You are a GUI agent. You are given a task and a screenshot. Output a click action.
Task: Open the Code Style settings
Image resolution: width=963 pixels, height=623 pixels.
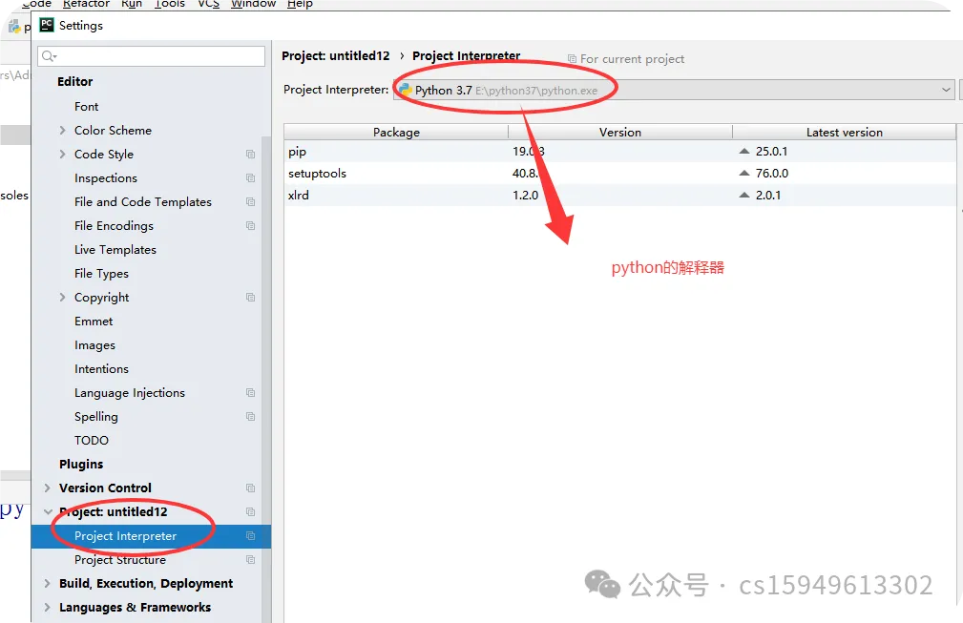pos(104,154)
